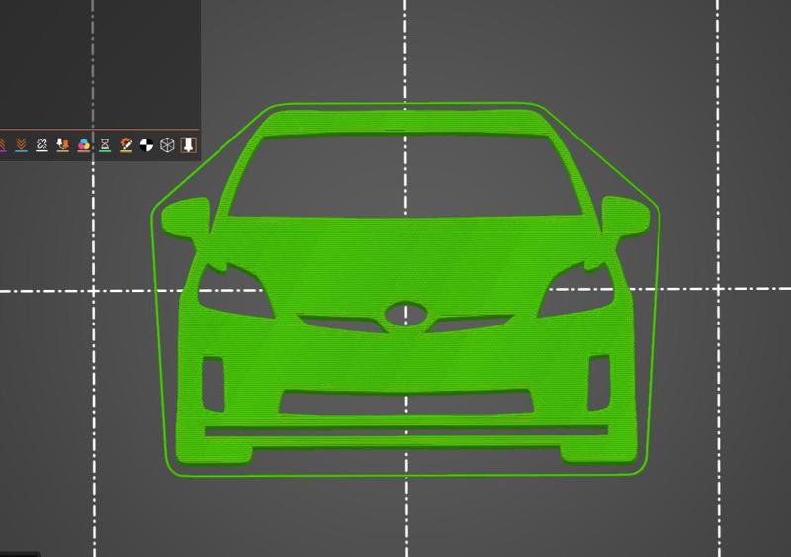791x557 pixels.
Task: Click the wireframe cube icon
Action: click(167, 145)
